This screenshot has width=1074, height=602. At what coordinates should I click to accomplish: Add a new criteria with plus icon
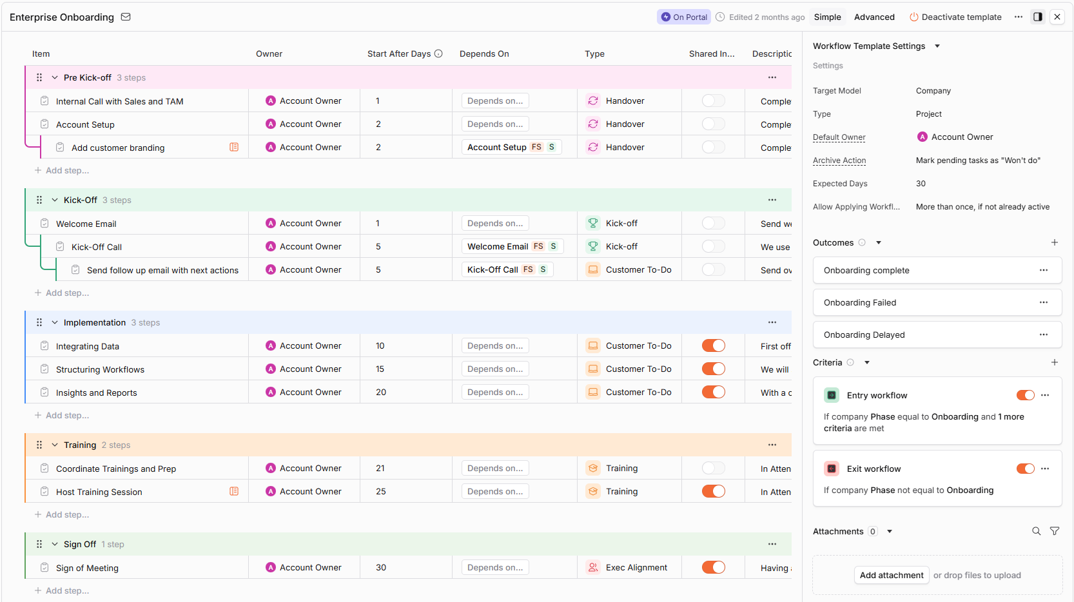[x=1055, y=362]
